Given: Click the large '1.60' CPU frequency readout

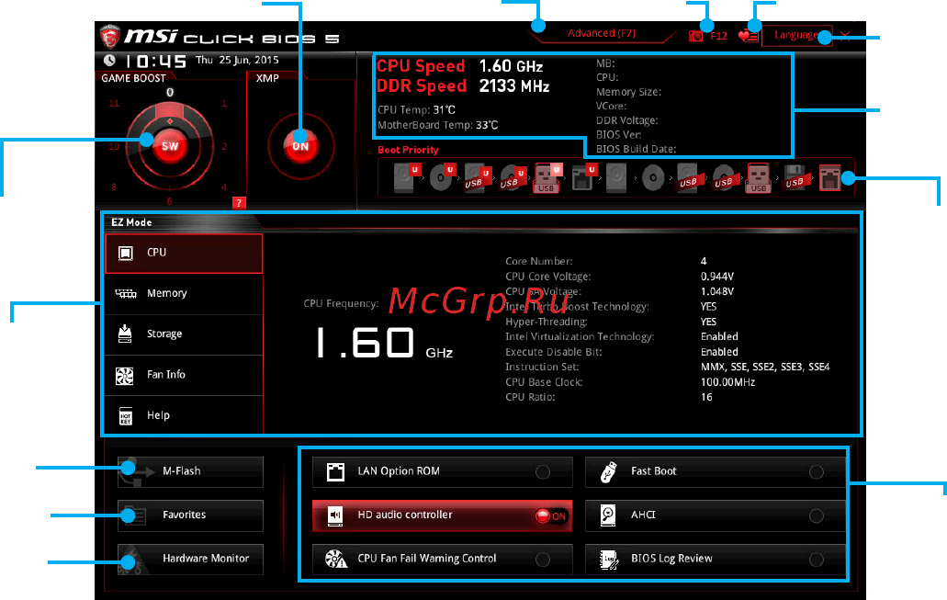Looking at the screenshot, I should click(x=366, y=343).
